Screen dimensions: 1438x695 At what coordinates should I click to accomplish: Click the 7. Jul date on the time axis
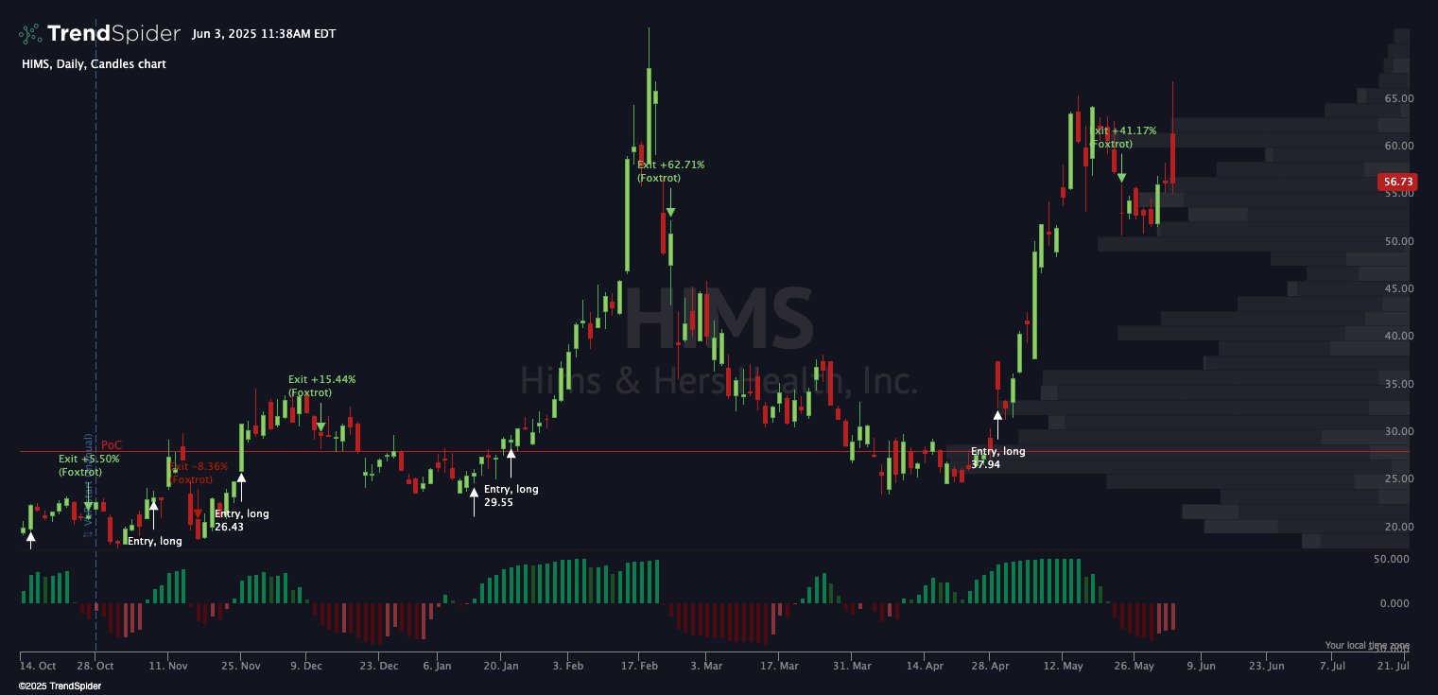1332,666
